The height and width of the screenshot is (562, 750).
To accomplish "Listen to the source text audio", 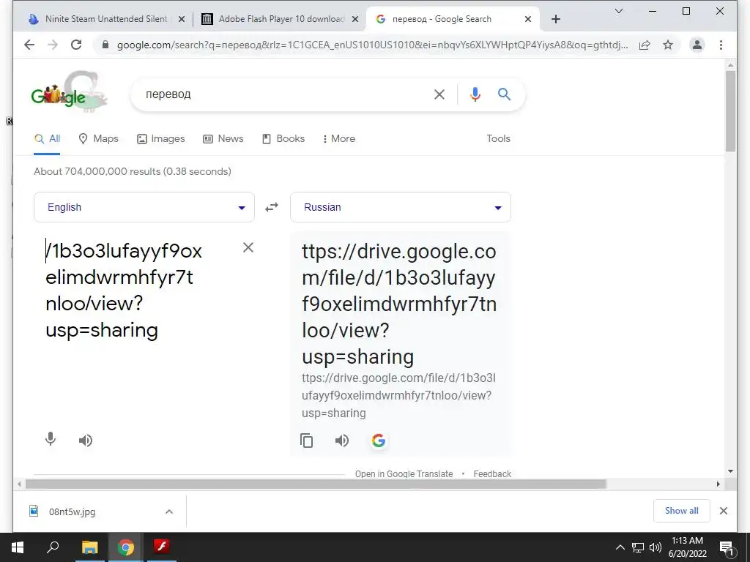I will [86, 440].
